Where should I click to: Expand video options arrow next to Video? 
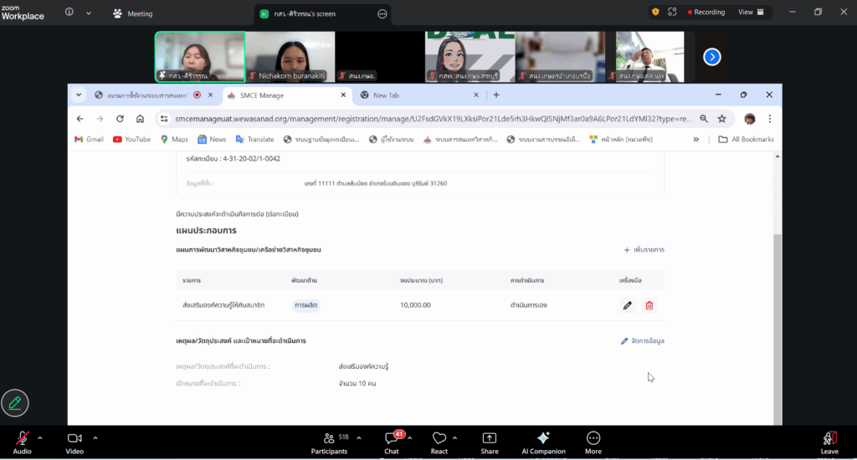[95, 437]
